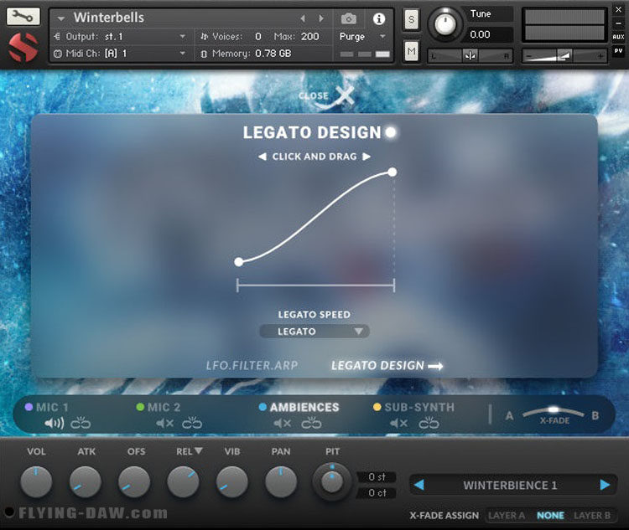Unmute SUB-SYNTH speaker icon
629x530 pixels.
point(398,423)
